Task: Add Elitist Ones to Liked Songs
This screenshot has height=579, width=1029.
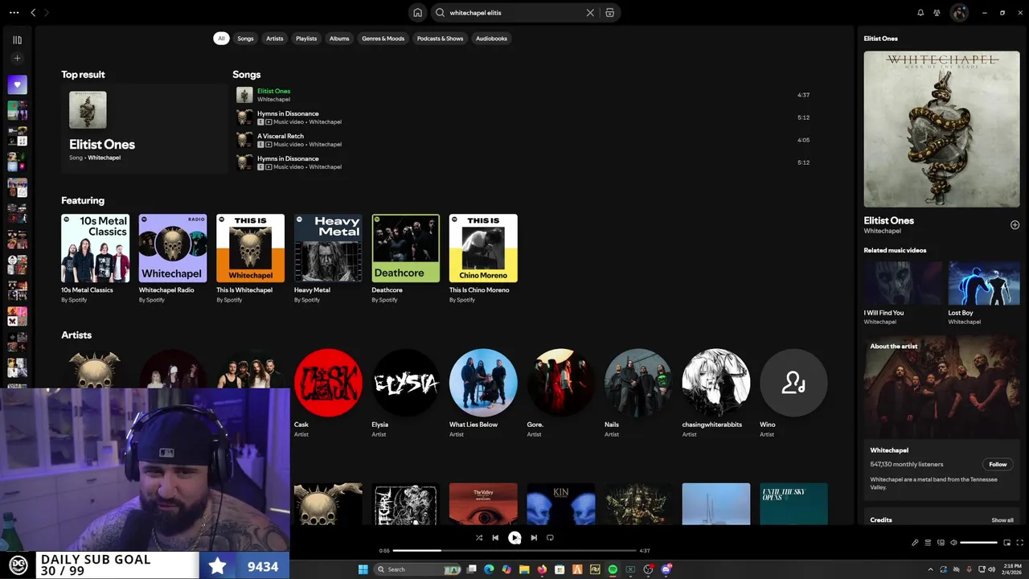Action: tap(1015, 225)
